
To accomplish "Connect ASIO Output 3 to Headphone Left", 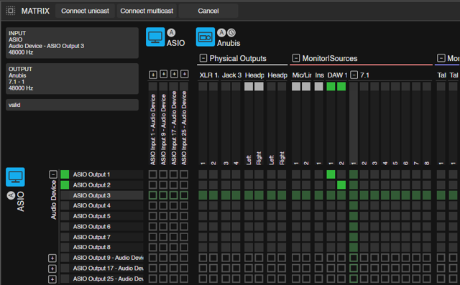I will [x=249, y=195].
